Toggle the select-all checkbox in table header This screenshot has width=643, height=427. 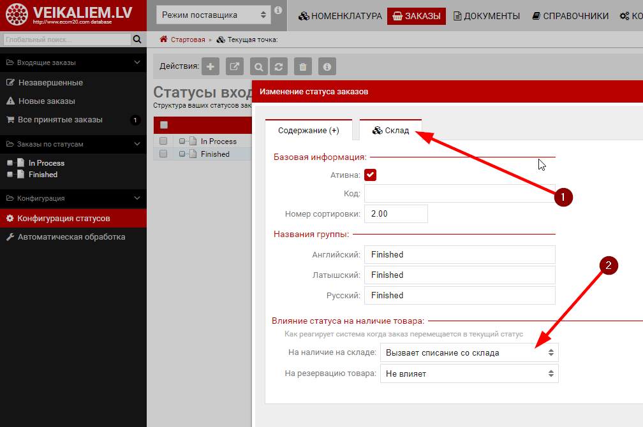click(x=164, y=125)
